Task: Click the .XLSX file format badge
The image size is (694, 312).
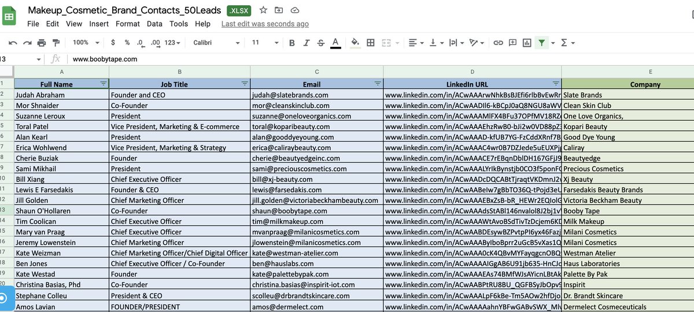Action: pyautogui.click(x=239, y=10)
